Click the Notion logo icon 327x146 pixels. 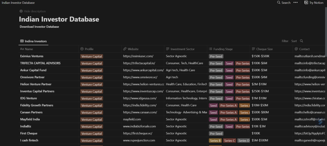click(x=306, y=3)
